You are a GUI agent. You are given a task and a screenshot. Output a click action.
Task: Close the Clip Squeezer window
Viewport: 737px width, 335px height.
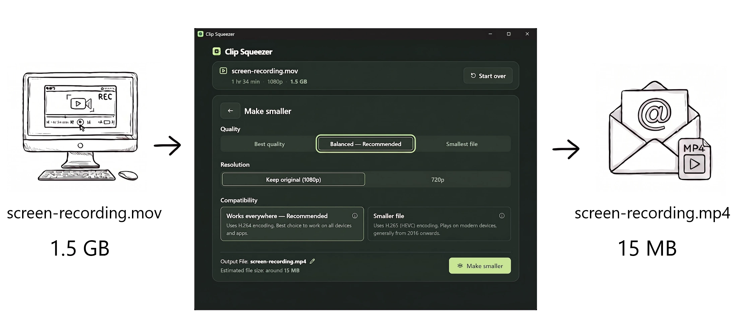527,34
